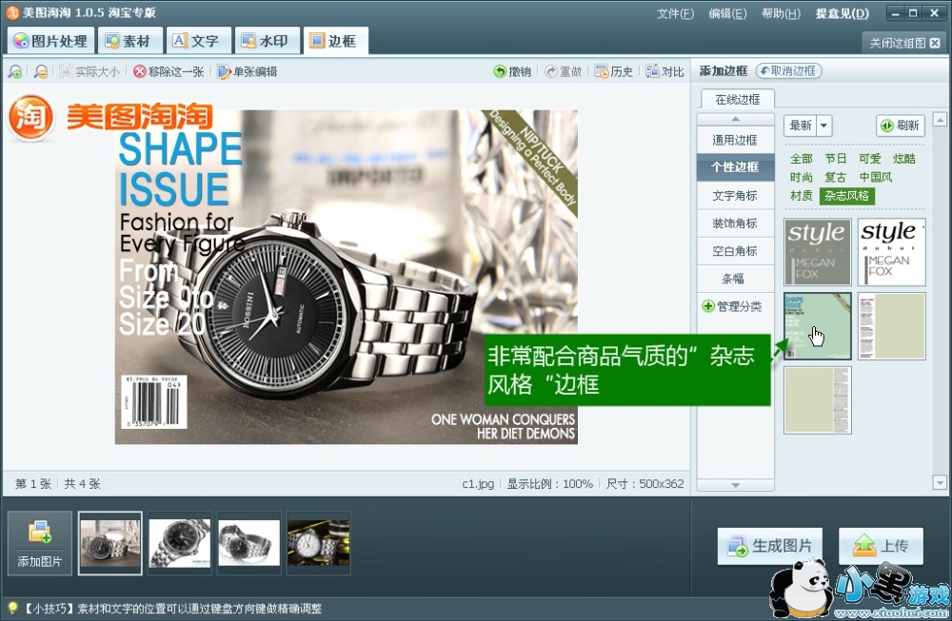Viewport: 952px width, 621px height.
Task: Click the 撤销 undo button
Action: 512,71
